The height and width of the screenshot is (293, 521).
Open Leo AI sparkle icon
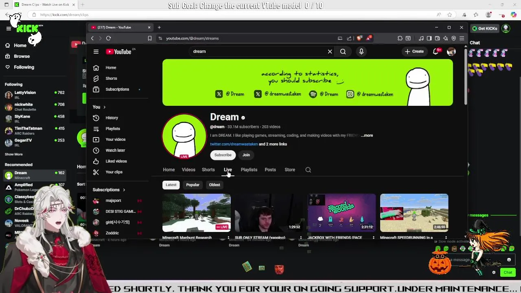445,38
